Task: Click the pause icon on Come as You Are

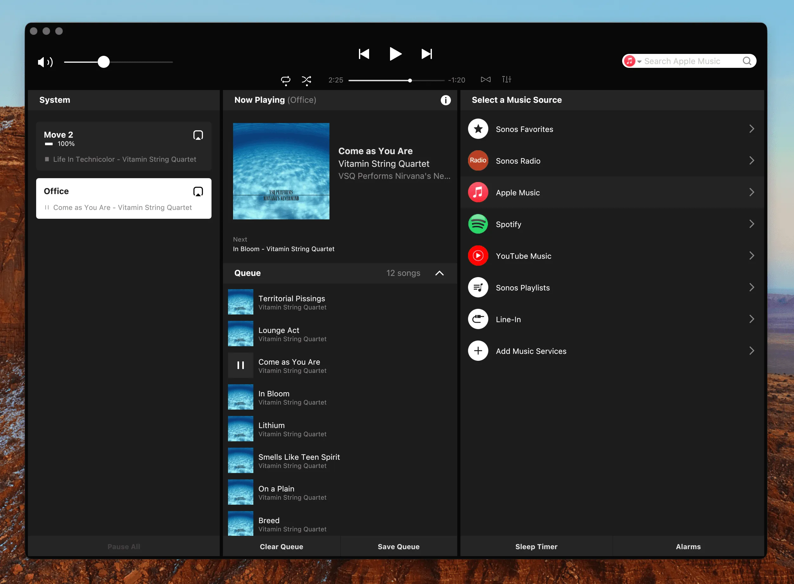Action: 240,365
